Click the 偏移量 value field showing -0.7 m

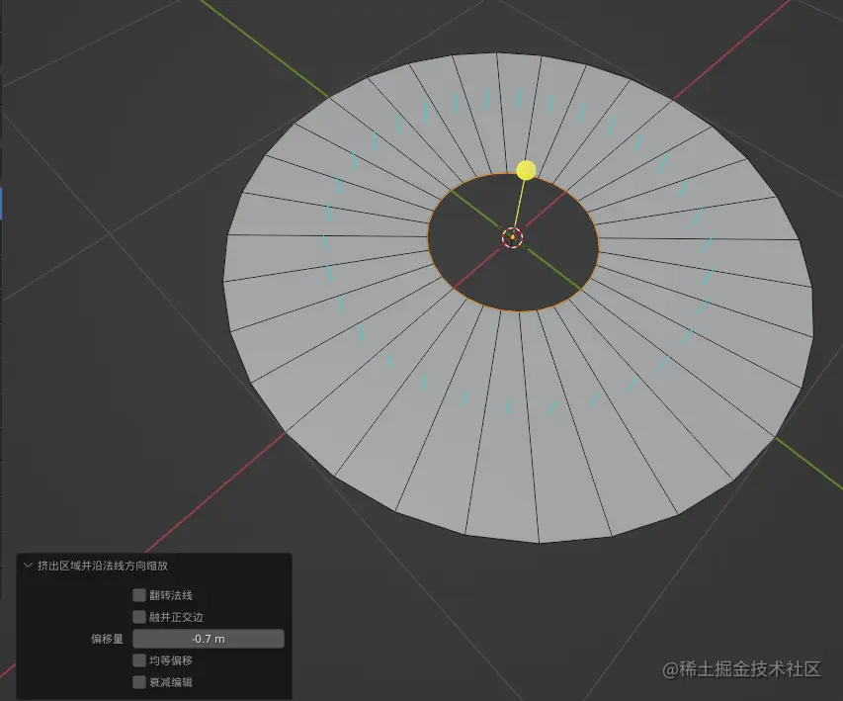pos(207,638)
